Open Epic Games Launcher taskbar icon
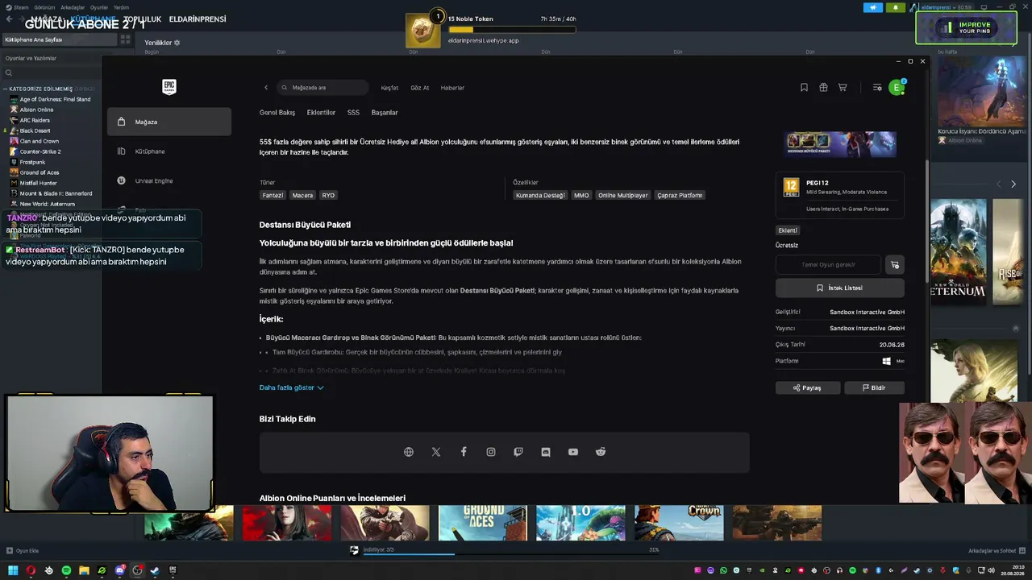 point(173,570)
